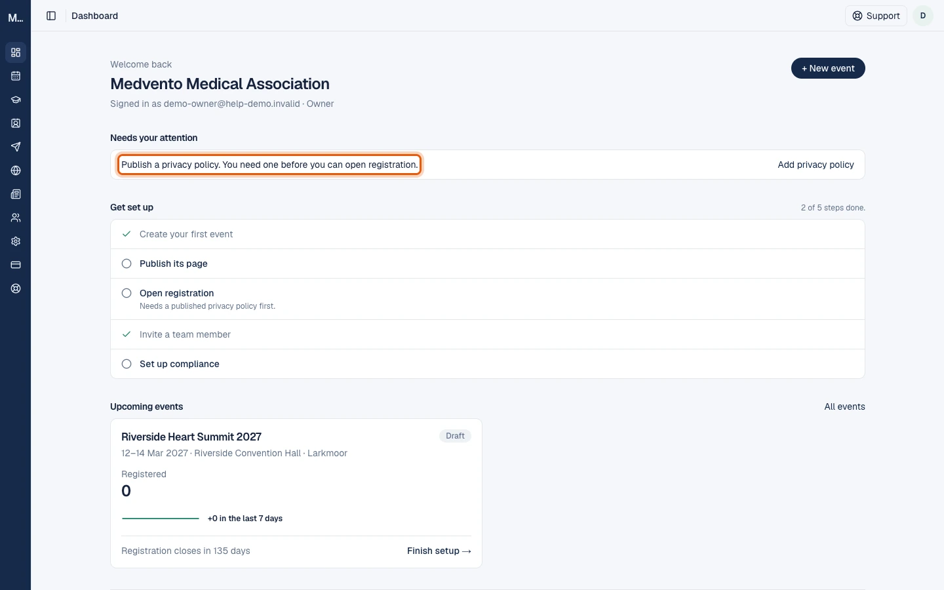Open the dashboard grid icon in sidebar
The width and height of the screenshot is (944, 590).
[x=16, y=52]
